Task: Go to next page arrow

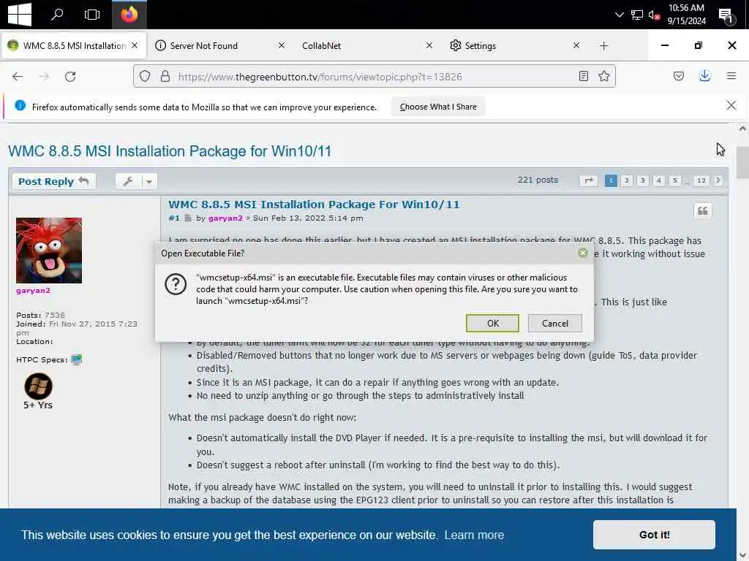Action: (x=718, y=180)
